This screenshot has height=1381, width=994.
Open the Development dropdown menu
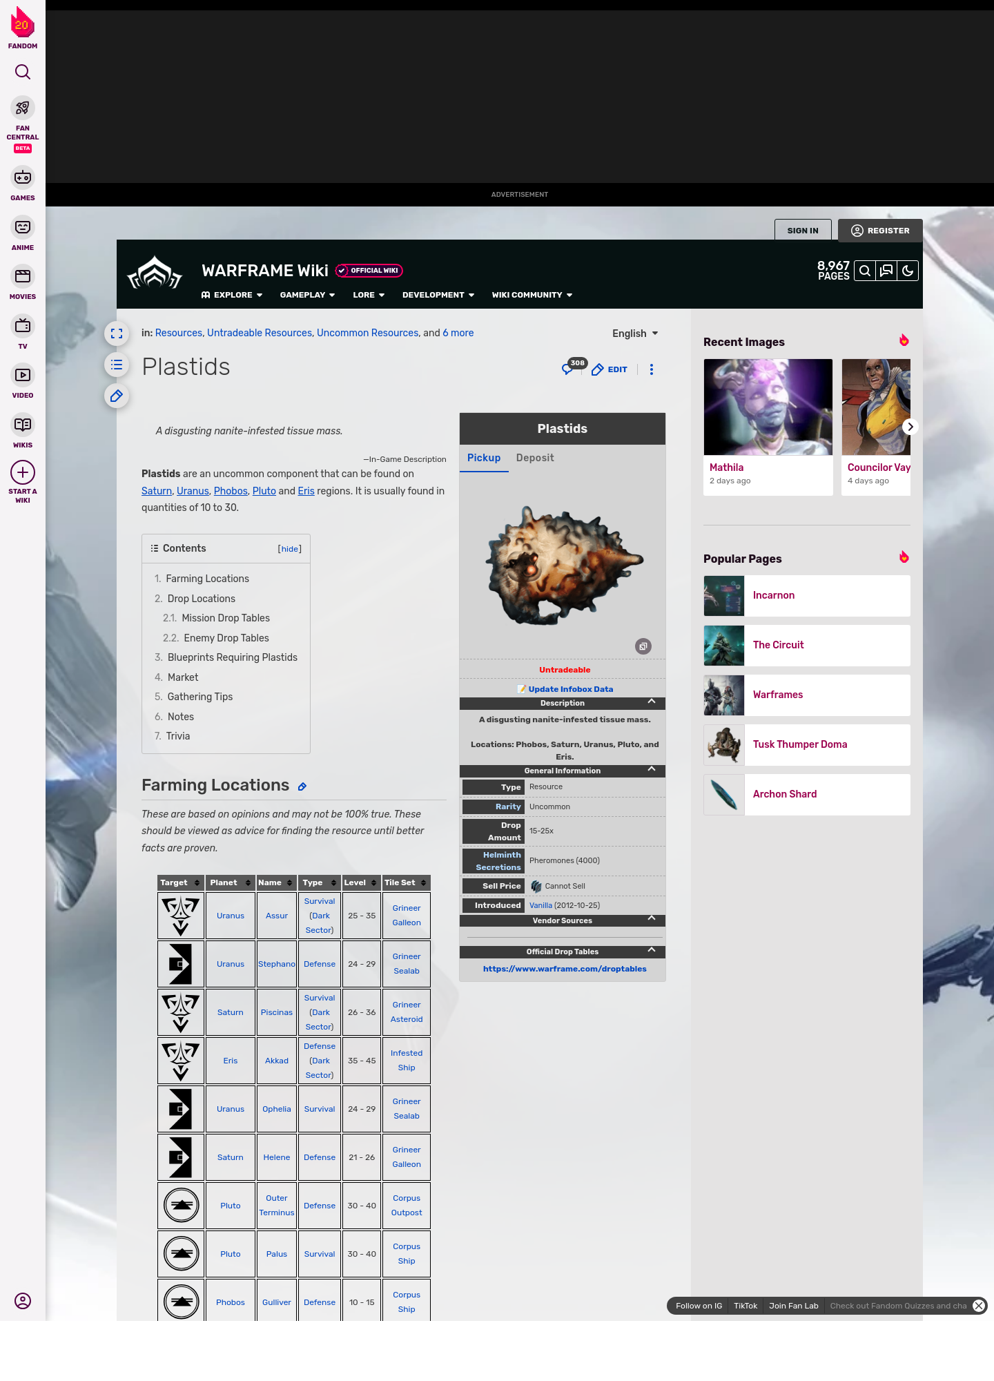(438, 295)
